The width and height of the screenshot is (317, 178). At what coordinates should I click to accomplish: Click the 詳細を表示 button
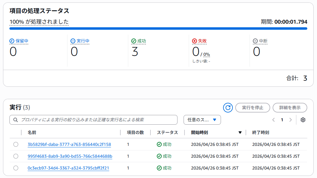[x=290, y=108]
